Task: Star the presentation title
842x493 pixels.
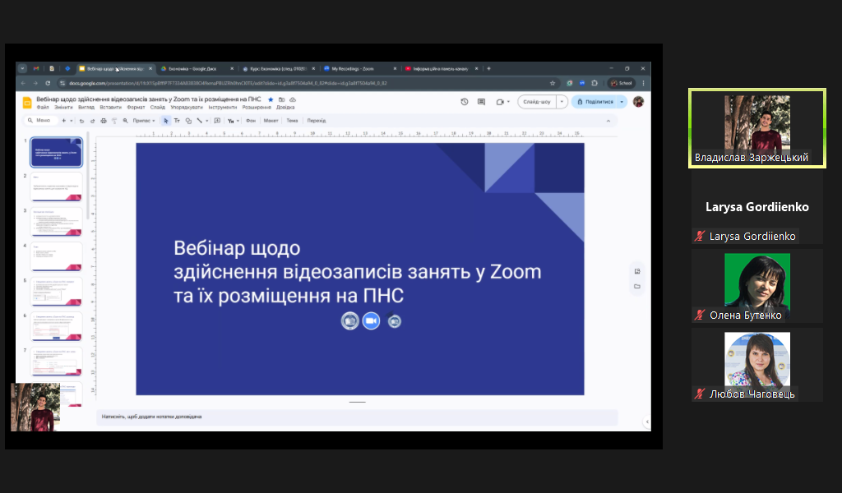Action: [x=271, y=99]
